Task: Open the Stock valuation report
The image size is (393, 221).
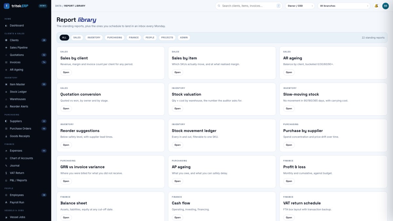Action: 178,108
